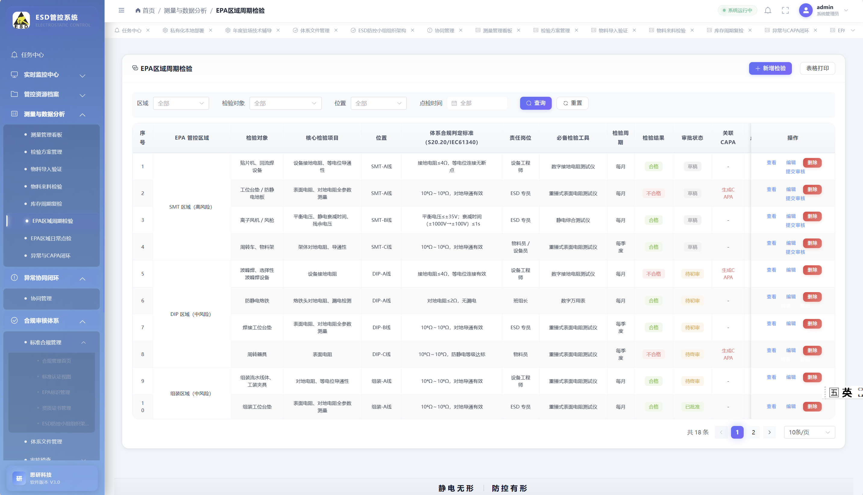Close the 任务中心 tab
The image size is (863, 495).
(x=148, y=30)
